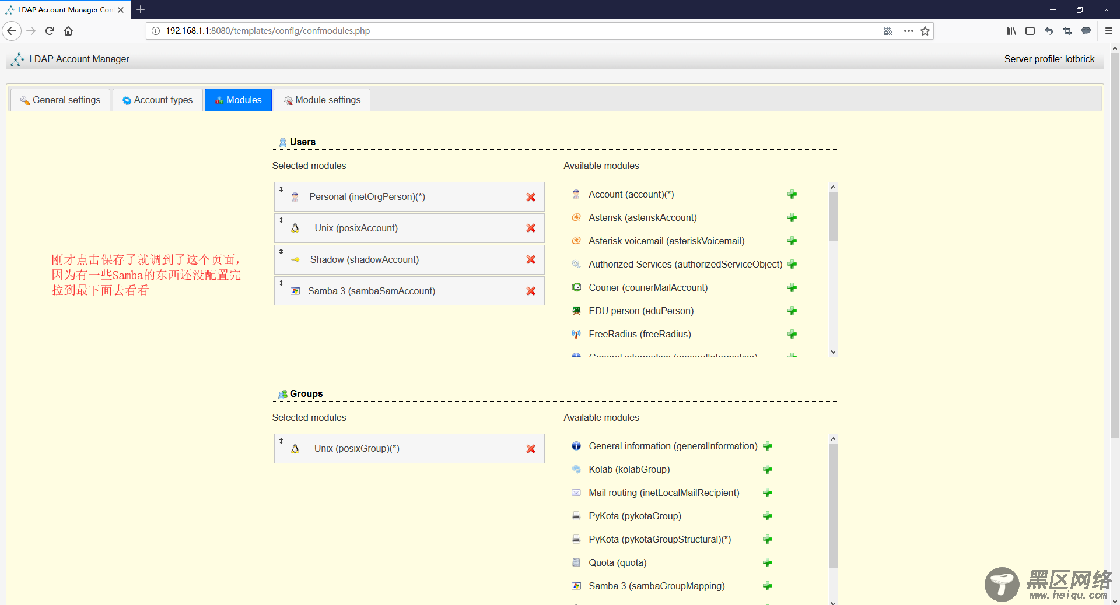1120x605 pixels.
Task: Add Authorized Services module
Action: [792, 264]
